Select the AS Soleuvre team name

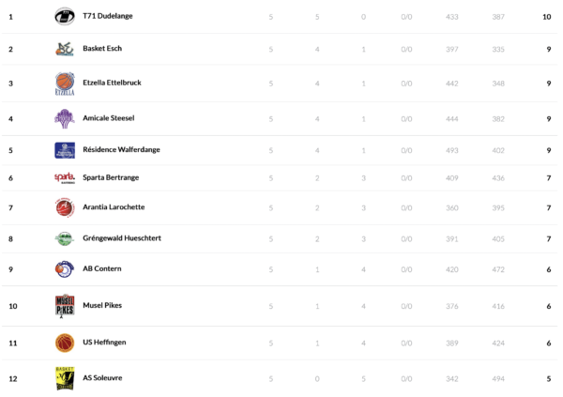point(102,378)
